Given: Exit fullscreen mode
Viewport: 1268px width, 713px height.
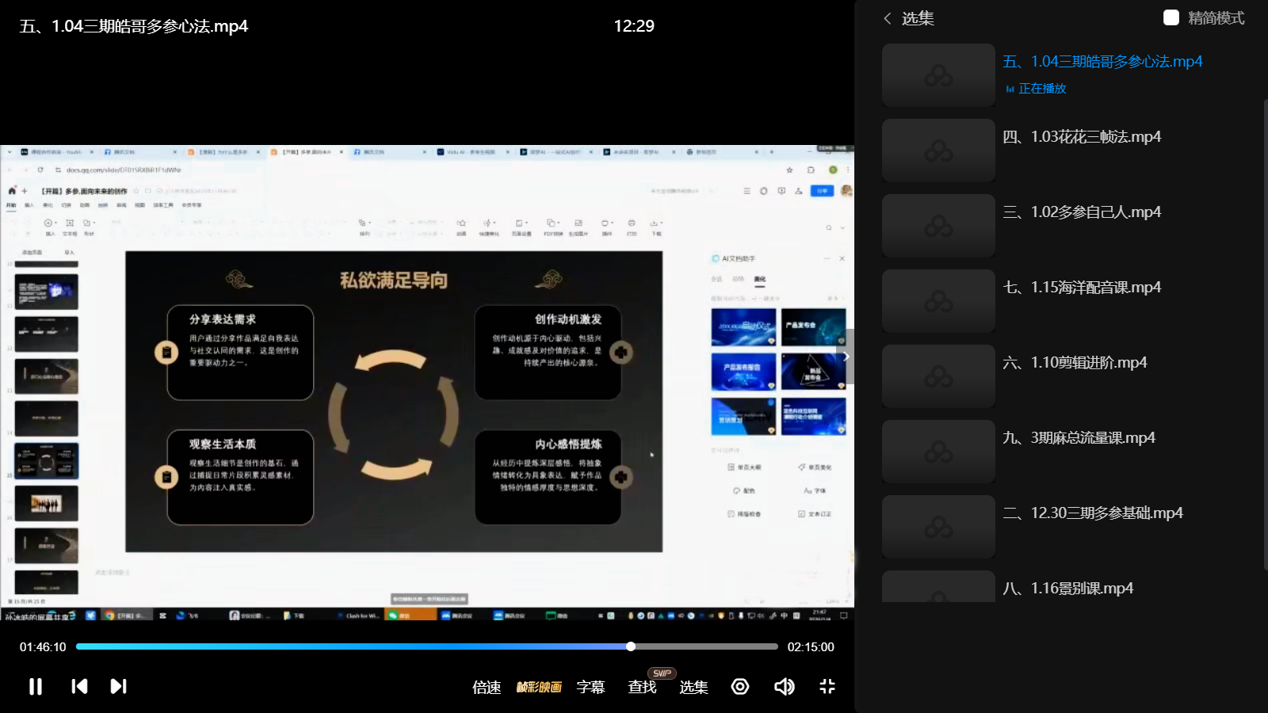Looking at the screenshot, I should pos(827,686).
